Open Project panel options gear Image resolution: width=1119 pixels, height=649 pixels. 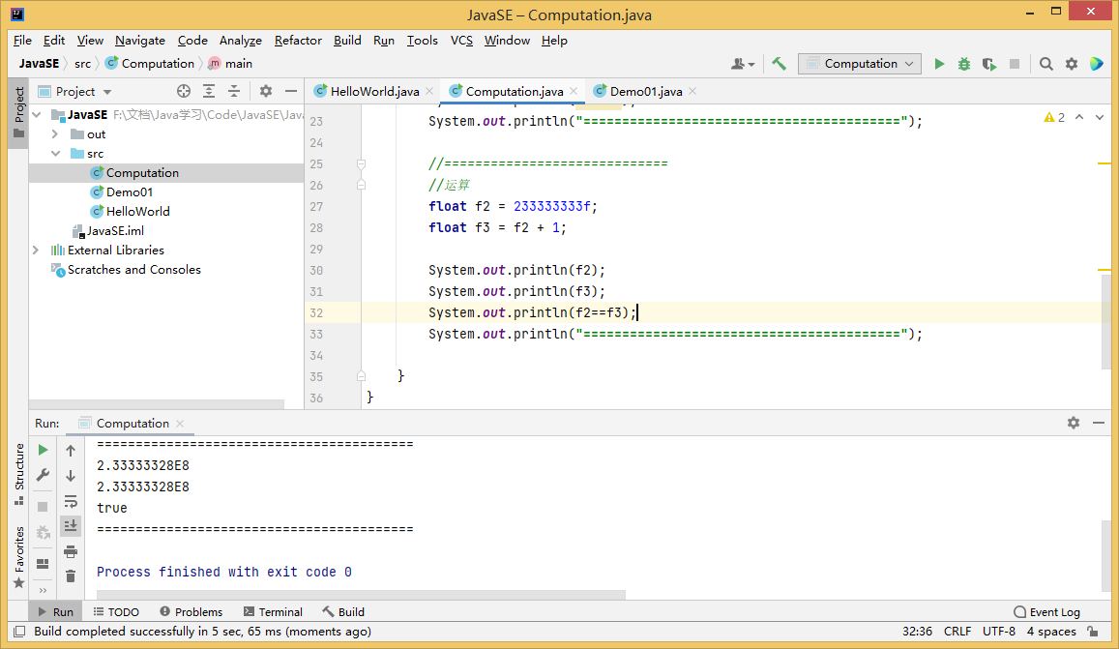[265, 91]
